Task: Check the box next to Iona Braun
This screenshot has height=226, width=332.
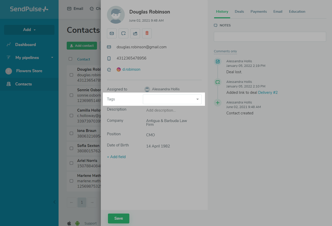Action: (x=71, y=133)
